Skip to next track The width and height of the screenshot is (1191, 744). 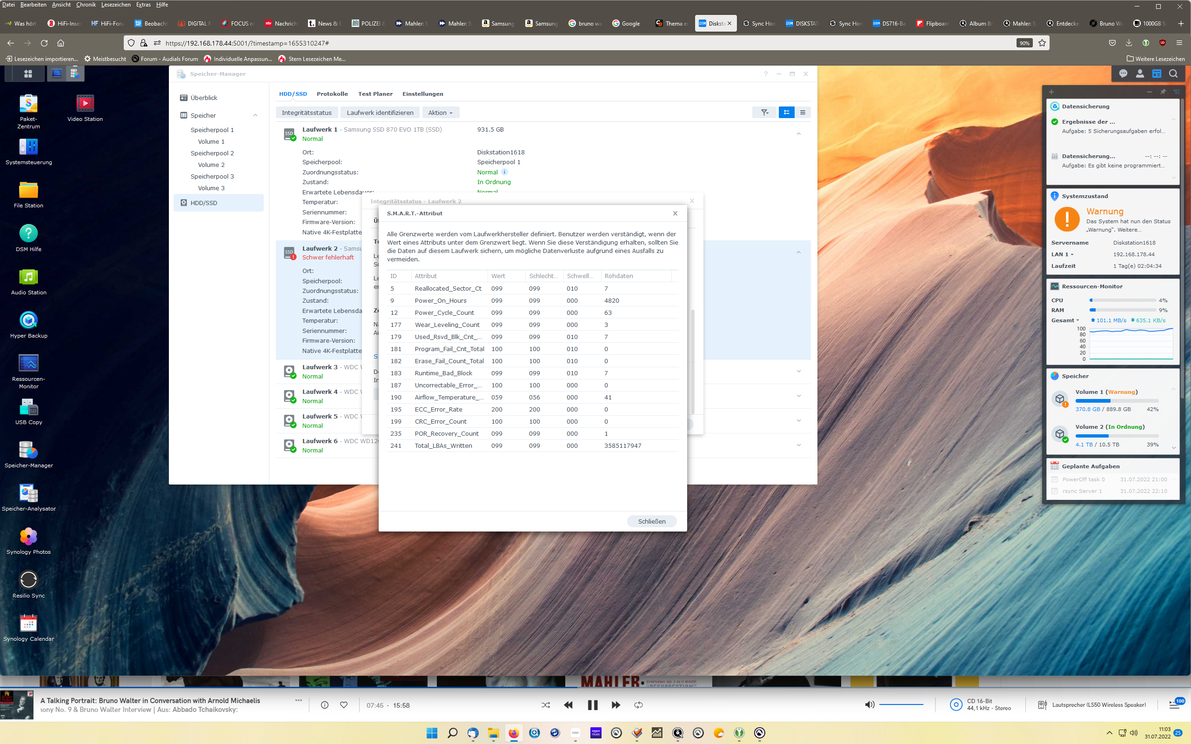point(616,705)
